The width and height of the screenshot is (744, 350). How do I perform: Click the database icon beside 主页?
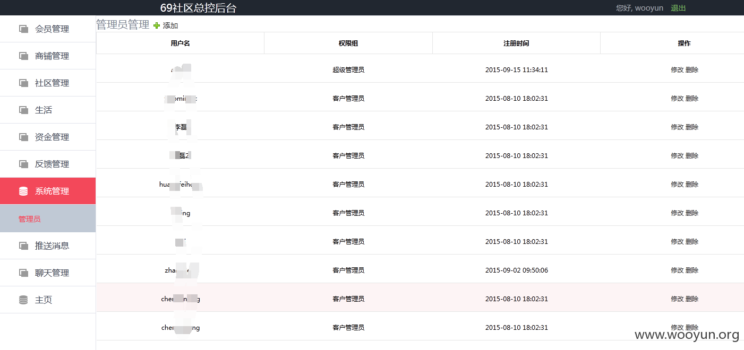pyautogui.click(x=23, y=300)
